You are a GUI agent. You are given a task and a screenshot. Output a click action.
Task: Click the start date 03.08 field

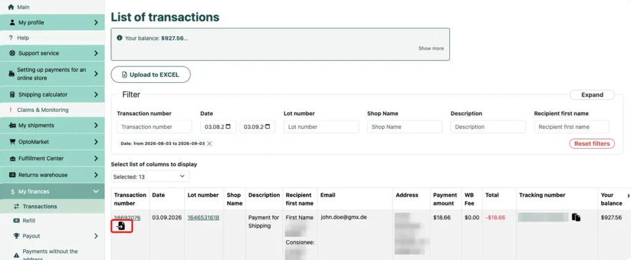pos(219,127)
